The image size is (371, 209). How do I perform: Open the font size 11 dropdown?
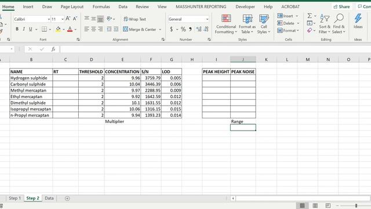[63, 19]
